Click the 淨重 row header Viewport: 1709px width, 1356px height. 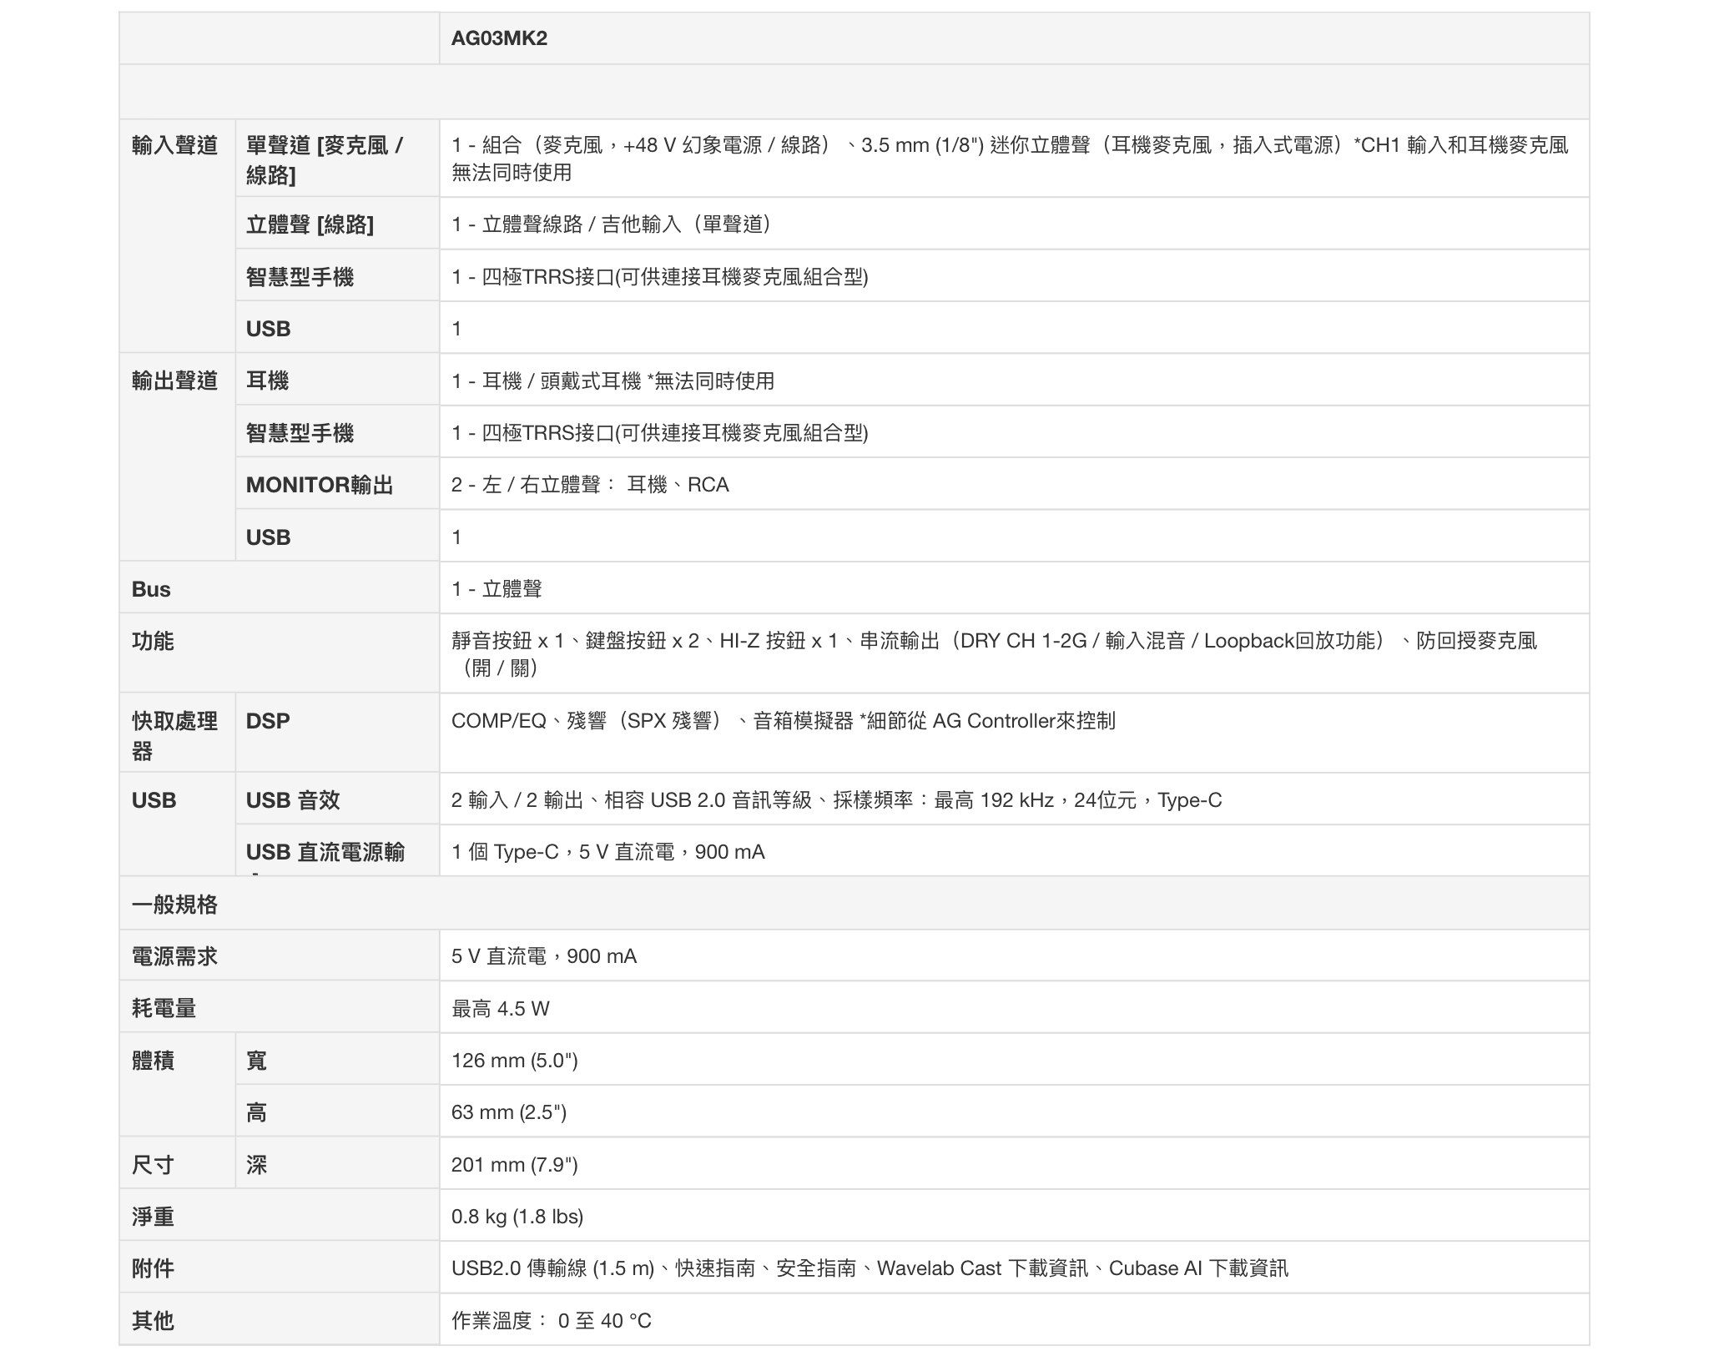(153, 1217)
